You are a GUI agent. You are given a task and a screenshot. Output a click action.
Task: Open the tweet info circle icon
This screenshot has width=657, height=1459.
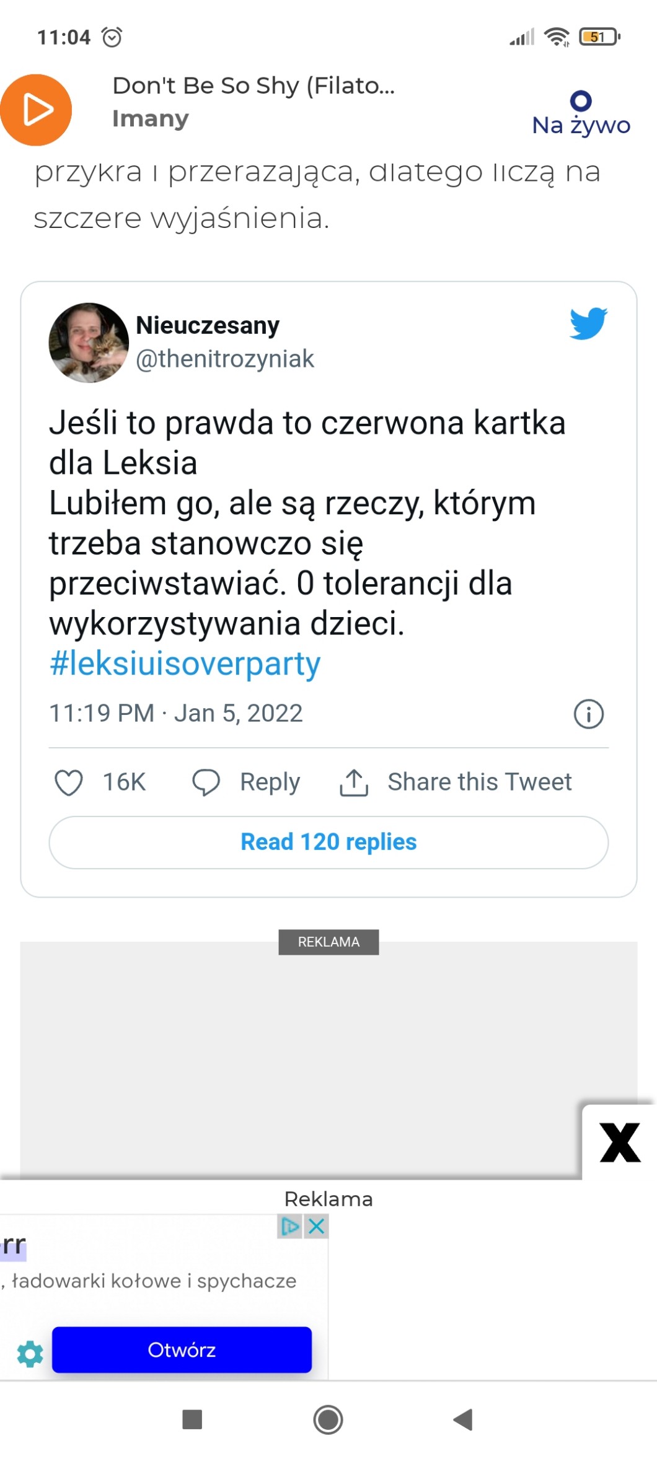588,714
